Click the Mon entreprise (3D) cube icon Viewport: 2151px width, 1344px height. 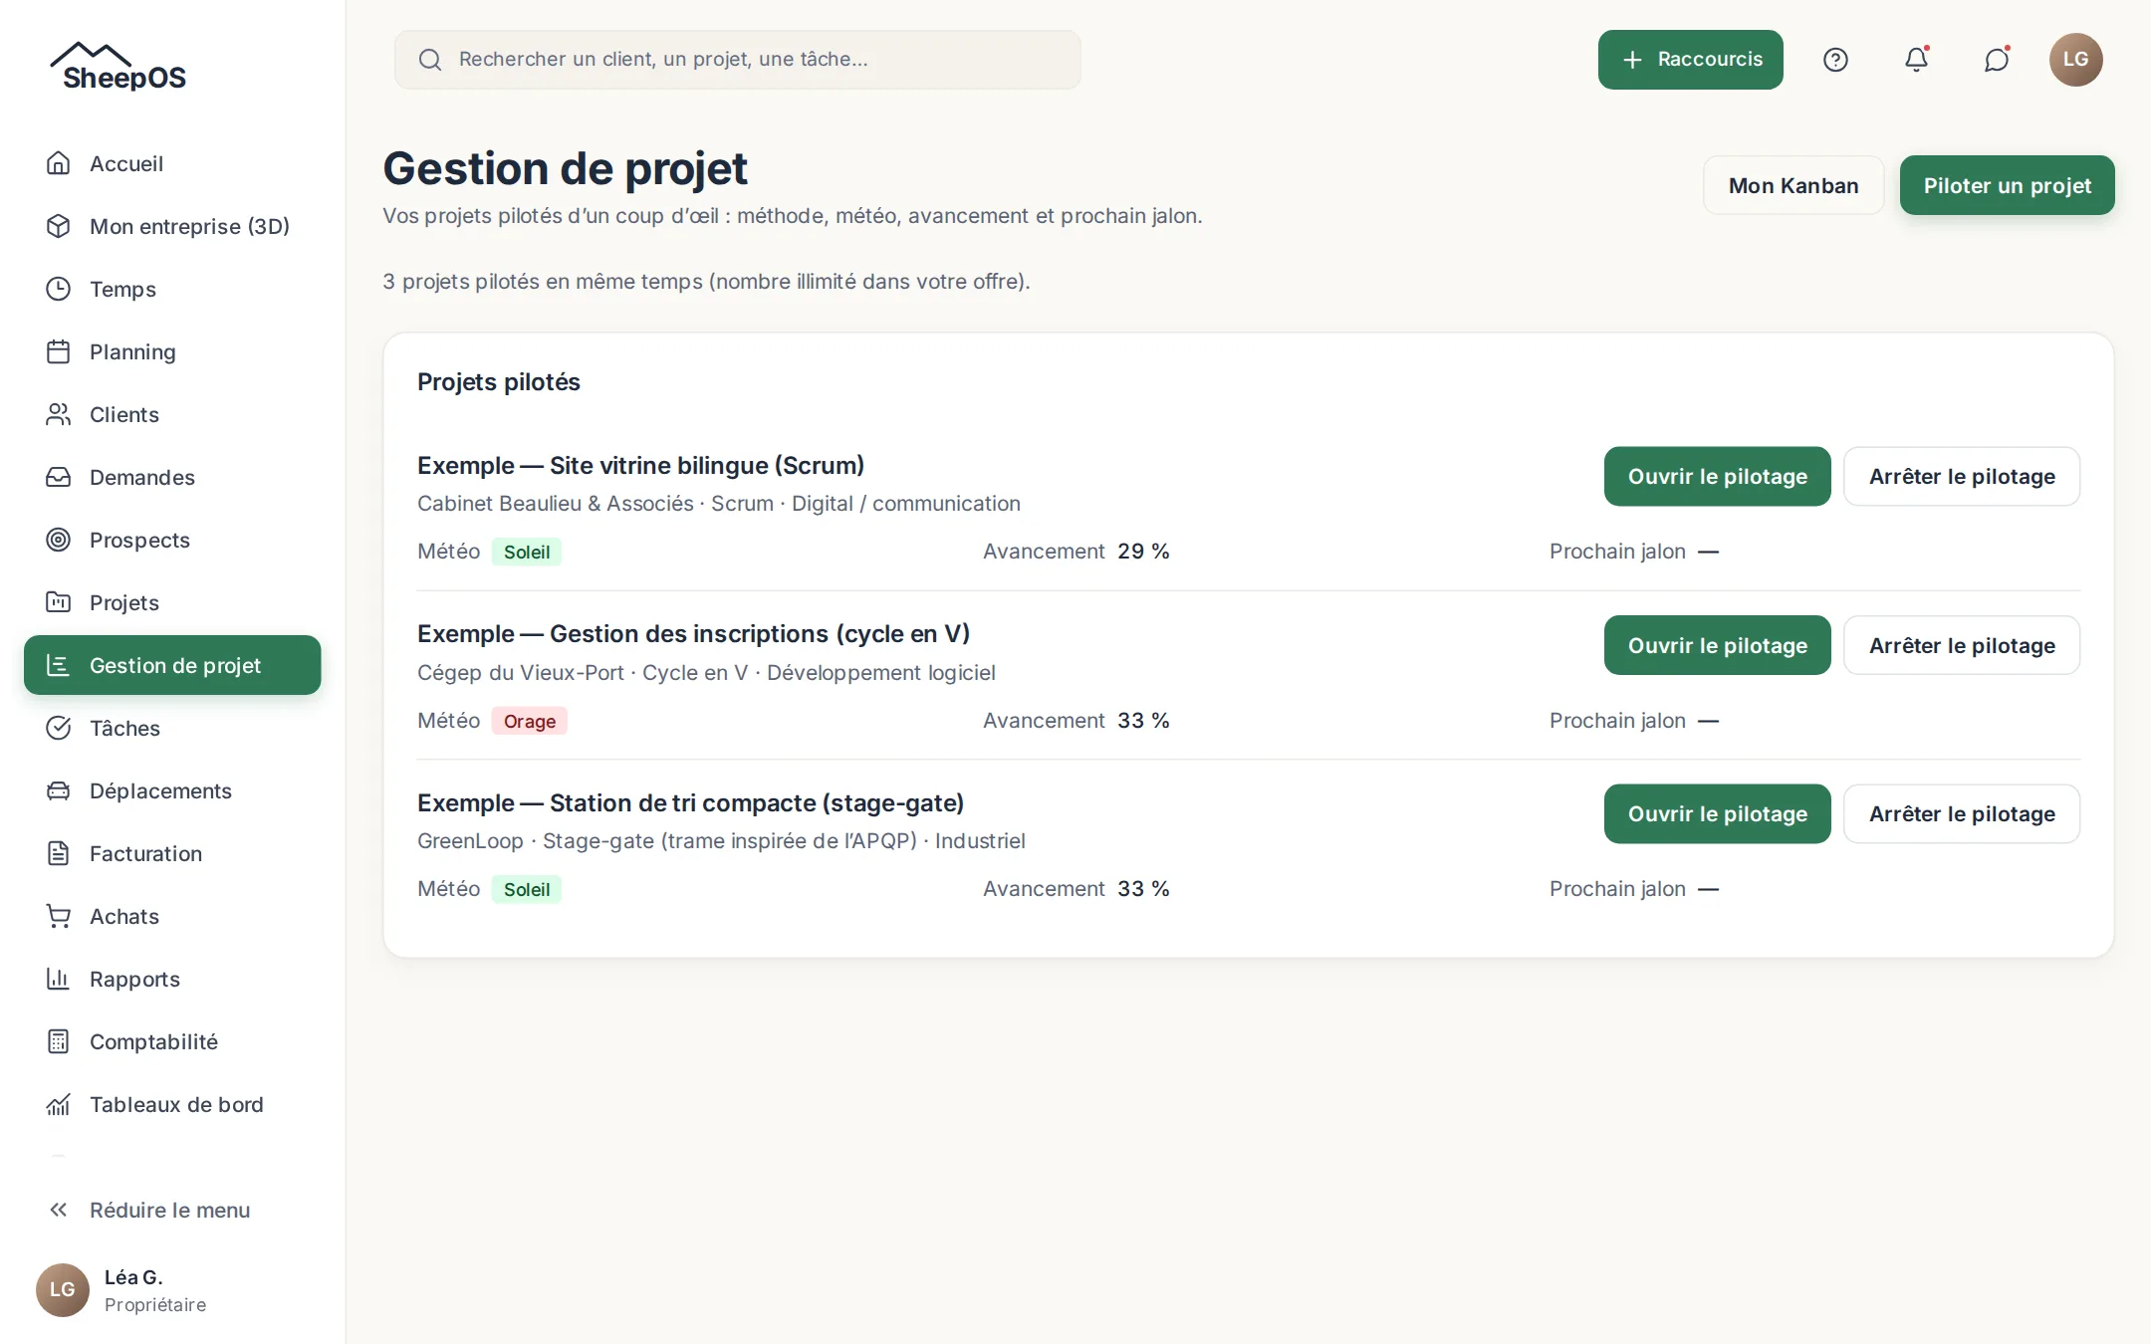click(59, 226)
